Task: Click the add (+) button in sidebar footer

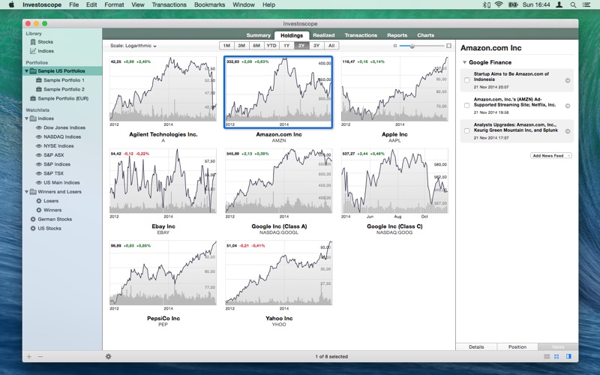Action: click(28, 357)
